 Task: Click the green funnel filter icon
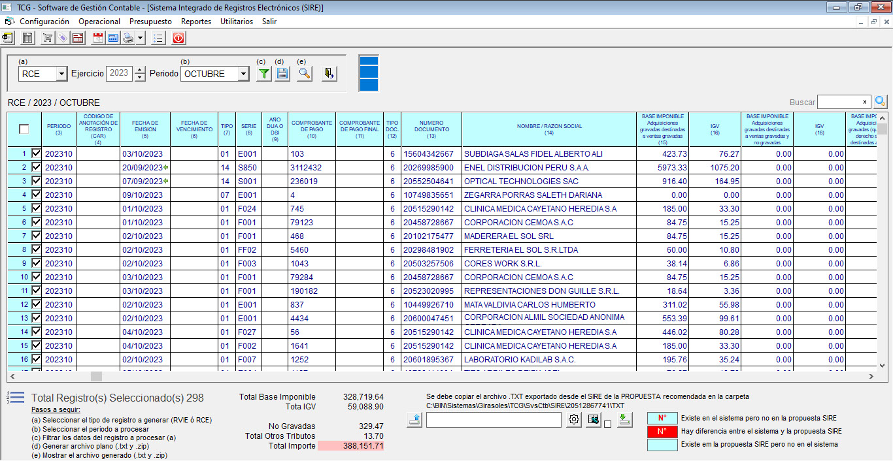[x=263, y=74]
